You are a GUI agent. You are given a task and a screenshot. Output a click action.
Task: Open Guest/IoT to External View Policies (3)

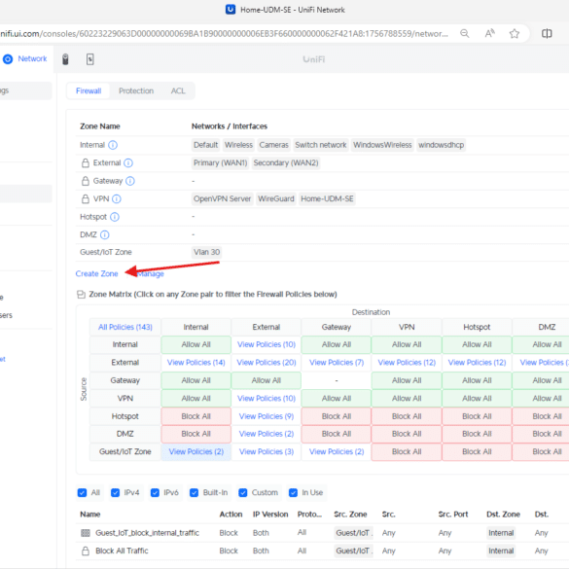267,451
